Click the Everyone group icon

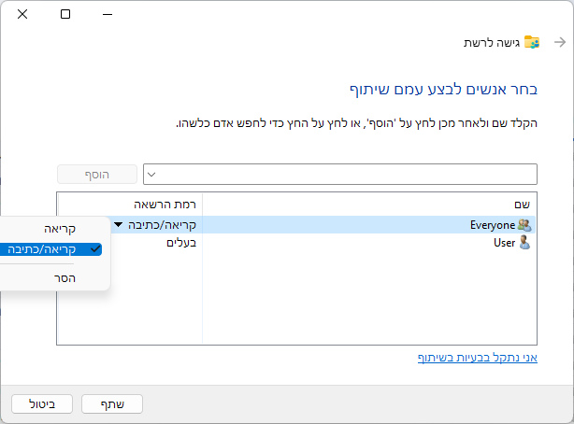[x=524, y=225]
